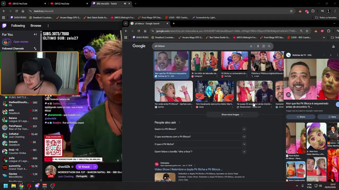Image resolution: width=339 pixels, height=190 pixels.
Task: Open new tab in outer browser
Action: point(135,3)
